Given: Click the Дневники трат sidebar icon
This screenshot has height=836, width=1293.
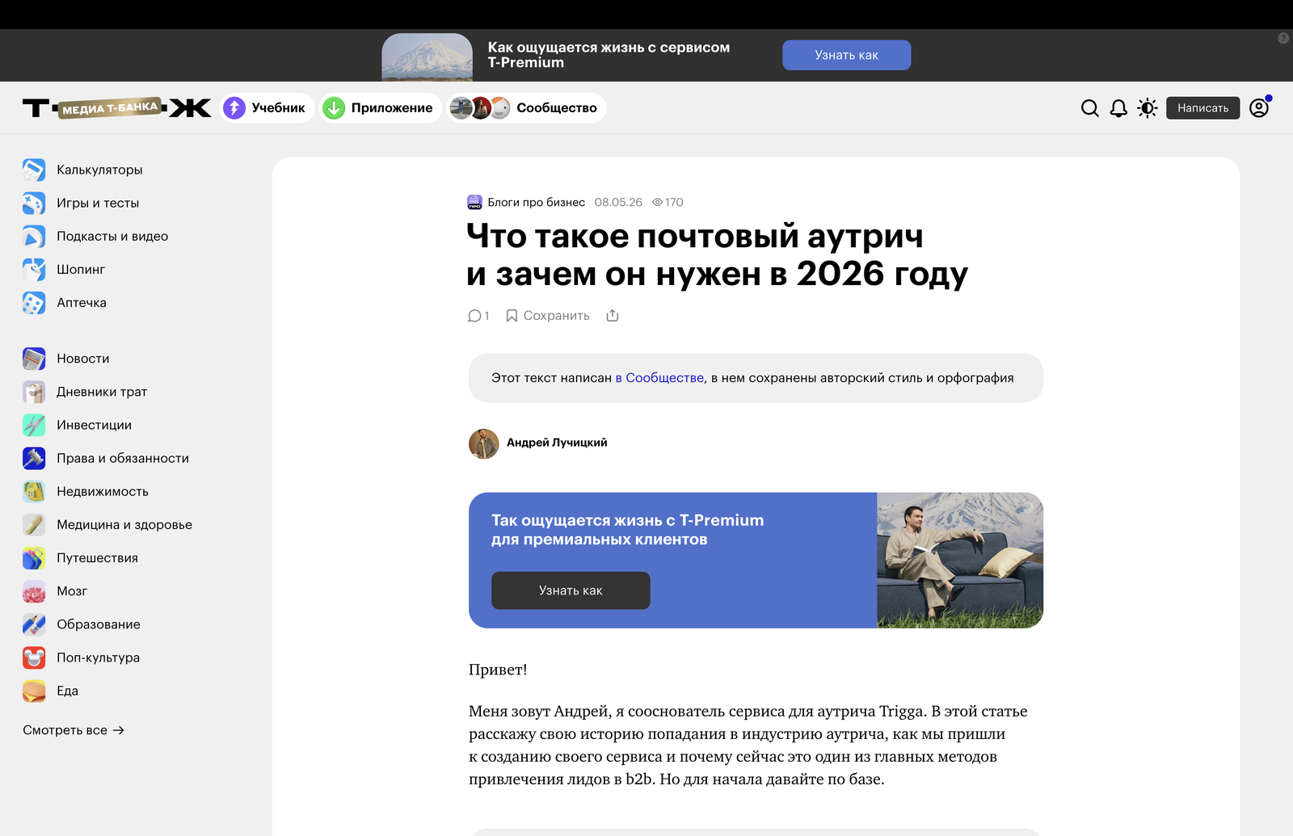Looking at the screenshot, I should (34, 392).
